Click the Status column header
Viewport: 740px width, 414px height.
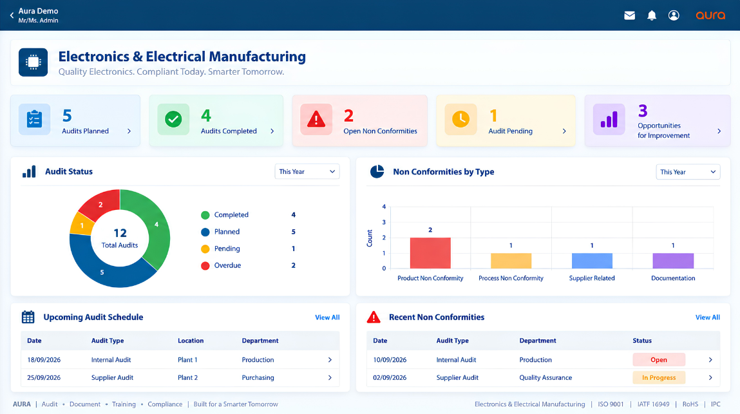coord(642,341)
